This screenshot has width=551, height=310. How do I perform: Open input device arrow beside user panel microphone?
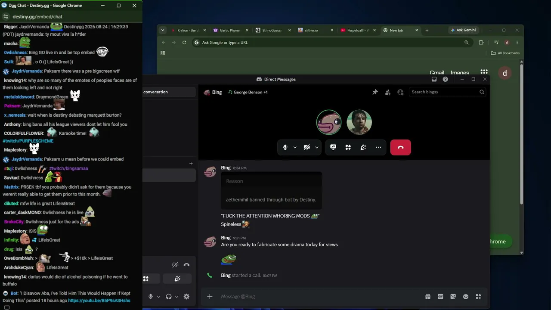pyautogui.click(x=158, y=297)
